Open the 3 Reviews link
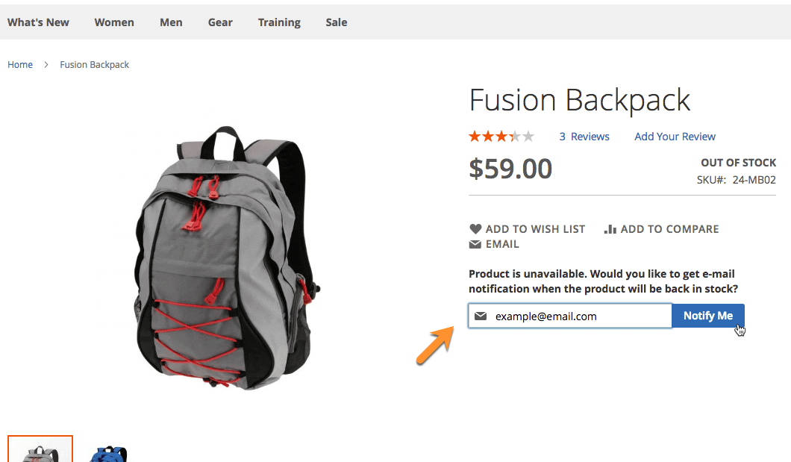791x462 pixels. pos(584,137)
